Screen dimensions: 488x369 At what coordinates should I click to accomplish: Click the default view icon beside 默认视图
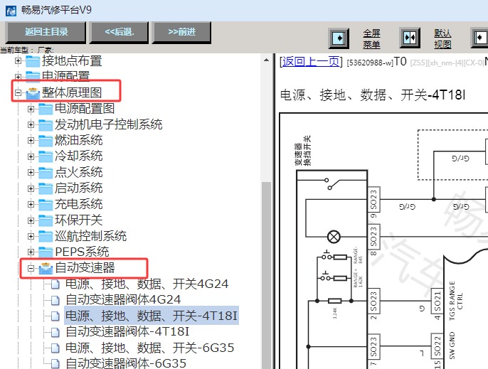(x=410, y=38)
